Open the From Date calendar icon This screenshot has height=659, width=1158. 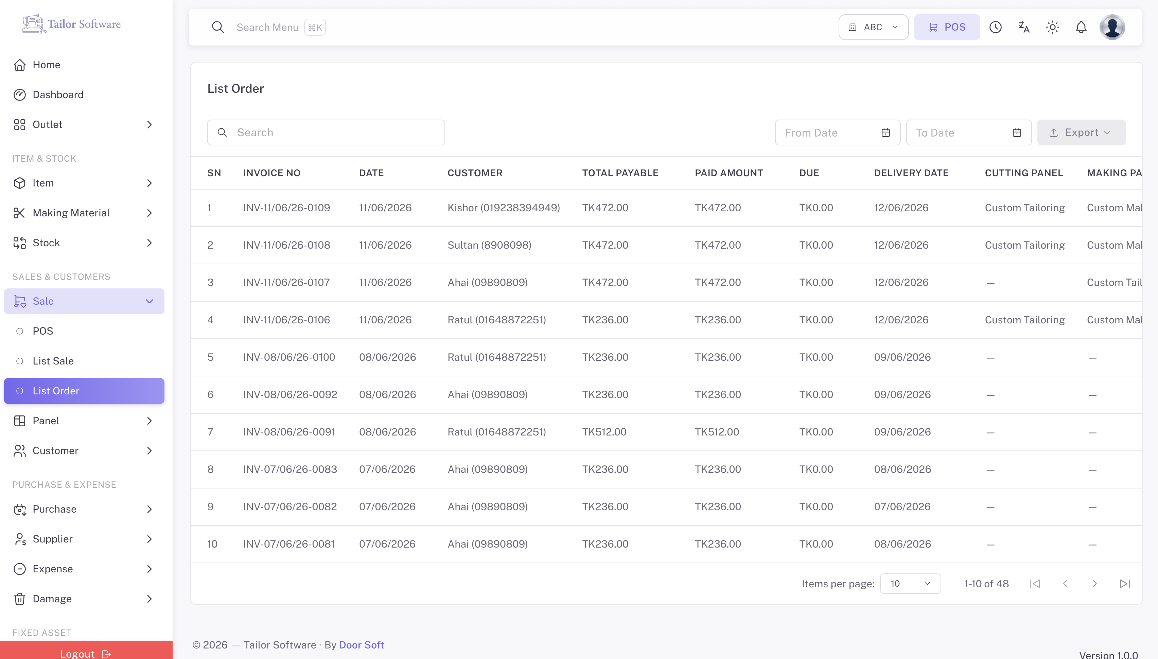tap(886, 132)
